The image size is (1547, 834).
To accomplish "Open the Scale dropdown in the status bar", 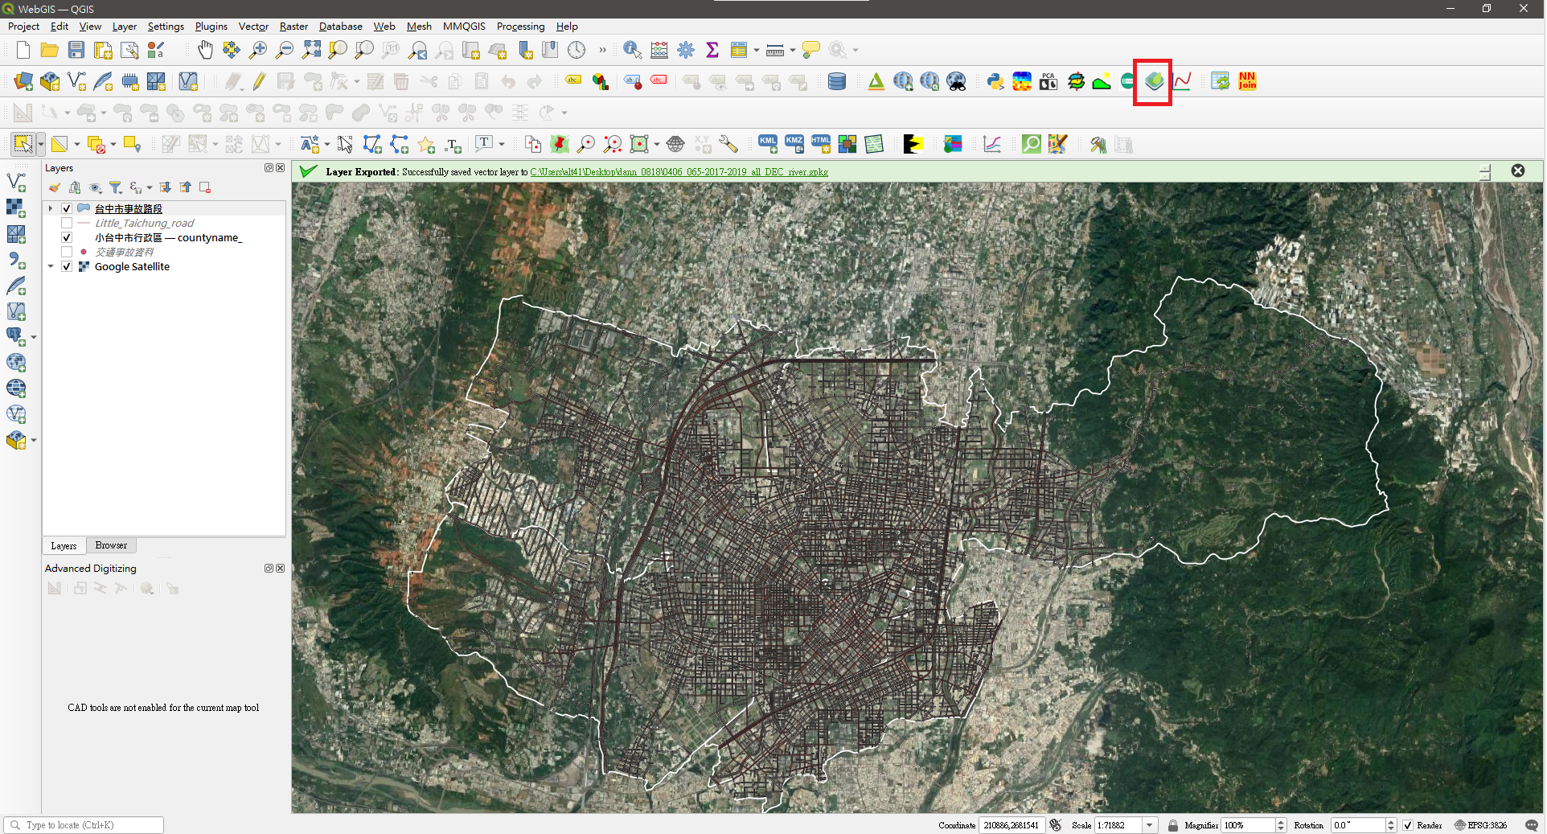I will coord(1150,825).
